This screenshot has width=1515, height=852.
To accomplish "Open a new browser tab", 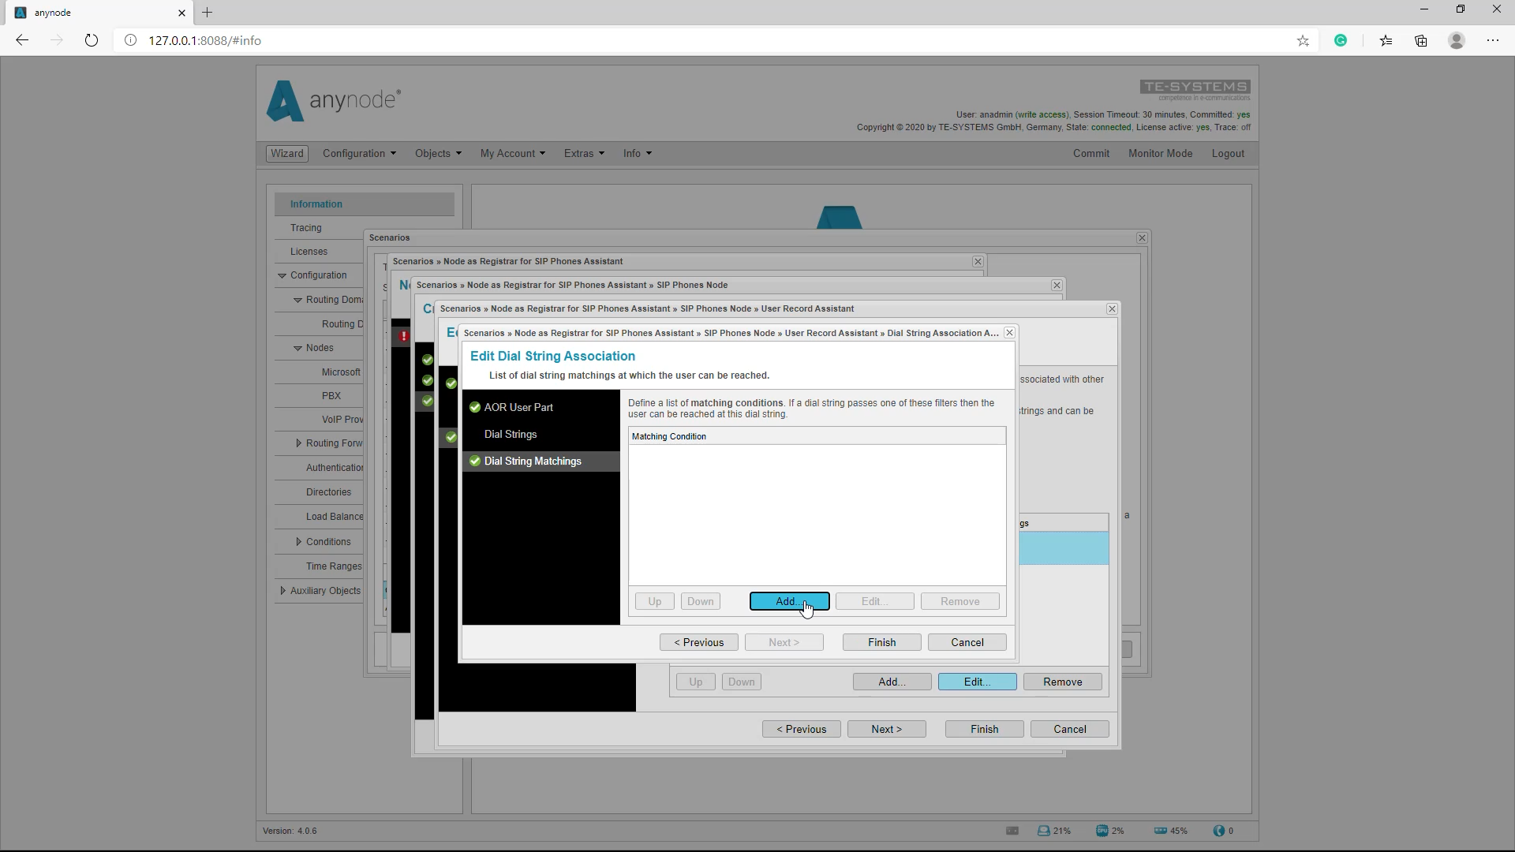I will pos(207,13).
